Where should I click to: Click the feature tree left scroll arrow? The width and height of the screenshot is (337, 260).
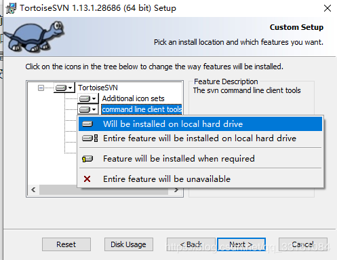33,189
